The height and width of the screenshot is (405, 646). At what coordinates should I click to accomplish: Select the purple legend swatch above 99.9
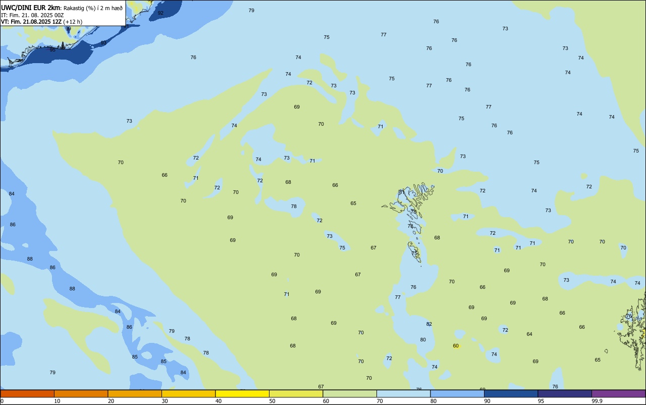tap(618, 393)
